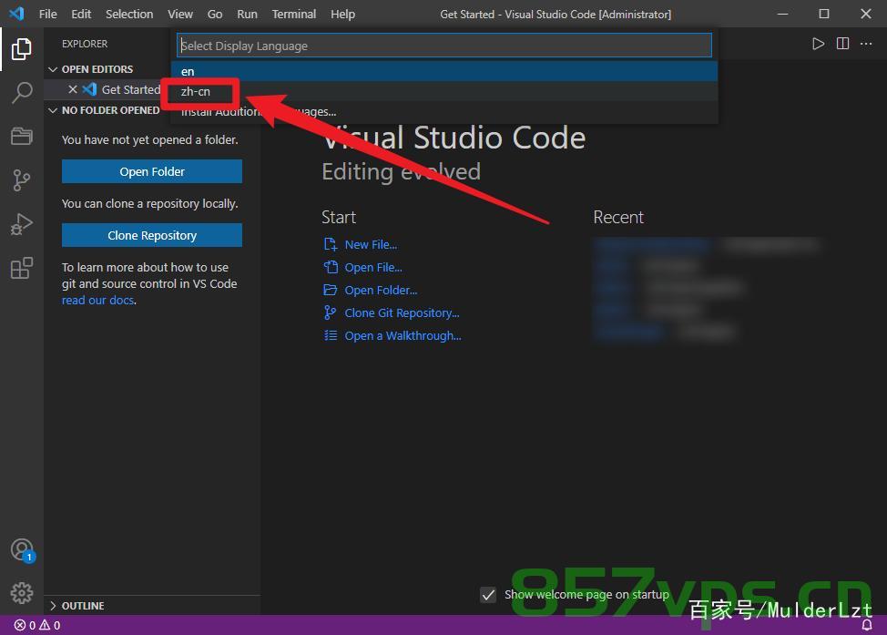This screenshot has height=635, width=887.
Task: Open the Run and Debug view icon
Action: pos(22,224)
